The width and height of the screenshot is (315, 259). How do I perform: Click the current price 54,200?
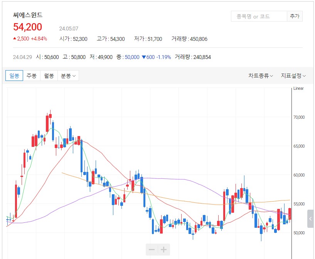[x=28, y=27]
